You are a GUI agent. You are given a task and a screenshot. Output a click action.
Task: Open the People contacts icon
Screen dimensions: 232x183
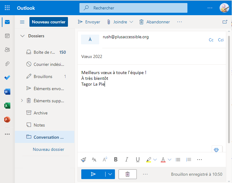tap(7, 50)
